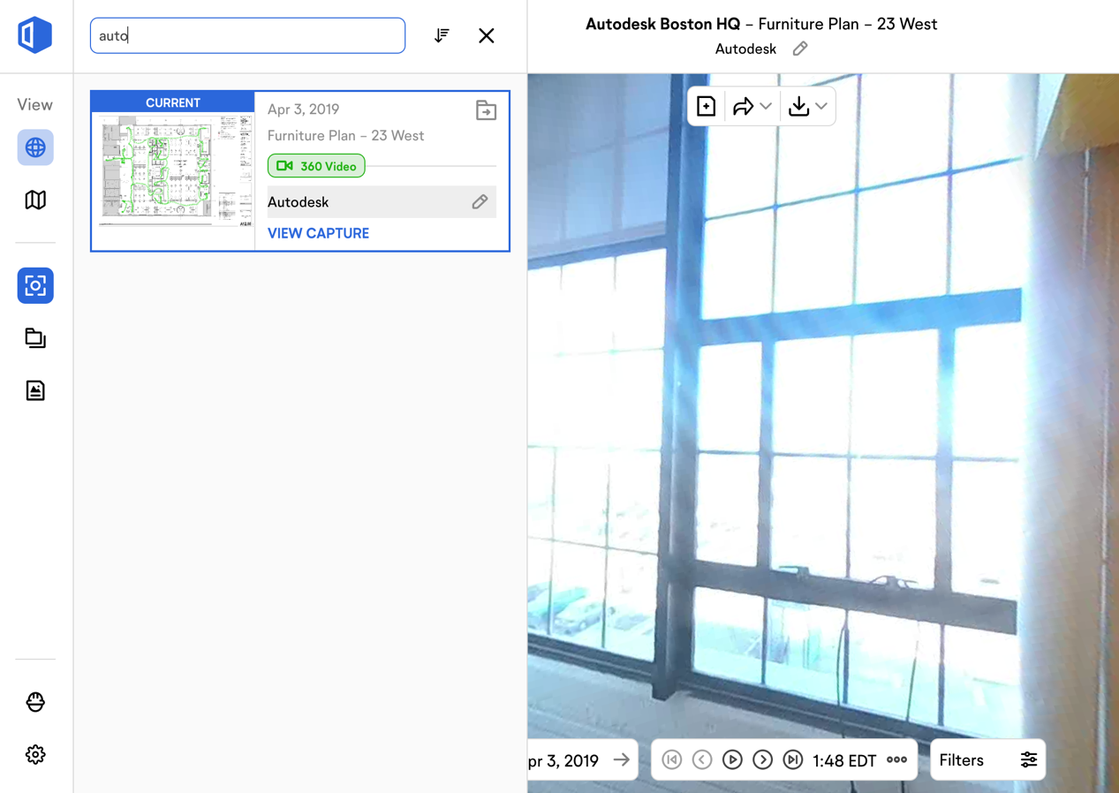The height and width of the screenshot is (793, 1119).
Task: Click the CURRENT banner on the card
Action: point(173,102)
